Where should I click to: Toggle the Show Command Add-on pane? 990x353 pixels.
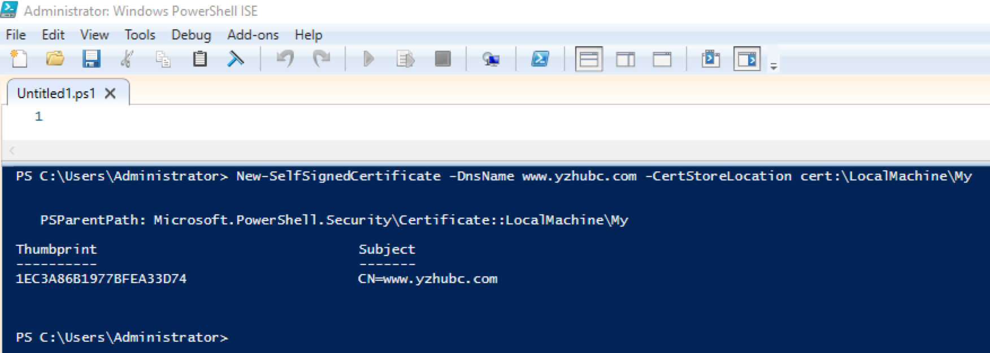point(747,59)
